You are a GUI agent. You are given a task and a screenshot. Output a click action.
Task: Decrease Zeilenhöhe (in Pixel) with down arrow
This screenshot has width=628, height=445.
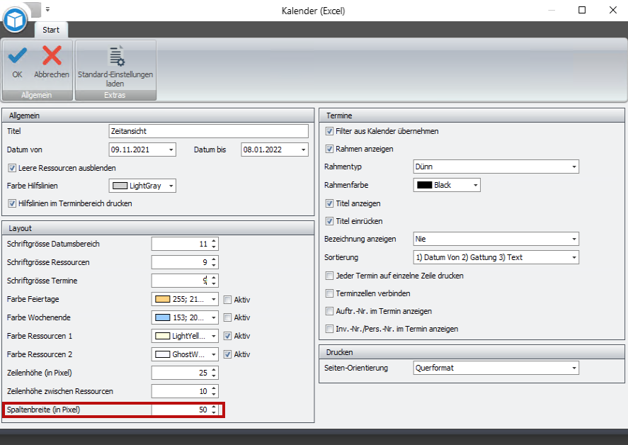pos(214,376)
